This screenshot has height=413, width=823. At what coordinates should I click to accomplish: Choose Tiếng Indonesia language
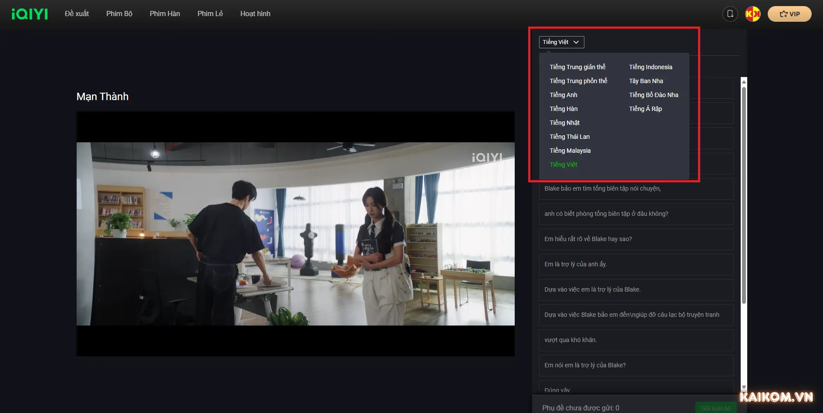tap(651, 67)
